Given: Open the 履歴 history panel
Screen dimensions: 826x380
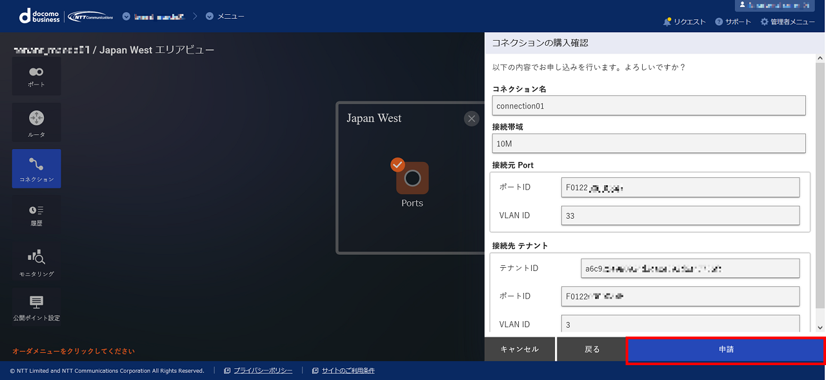Looking at the screenshot, I should click(x=36, y=215).
